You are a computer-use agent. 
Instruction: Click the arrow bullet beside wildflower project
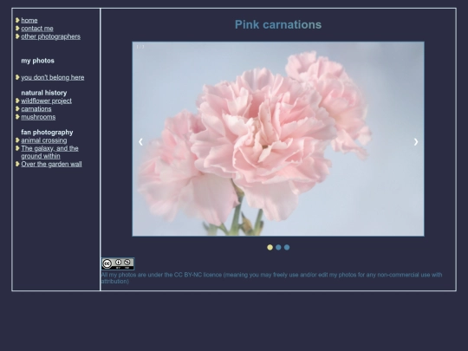tap(17, 101)
